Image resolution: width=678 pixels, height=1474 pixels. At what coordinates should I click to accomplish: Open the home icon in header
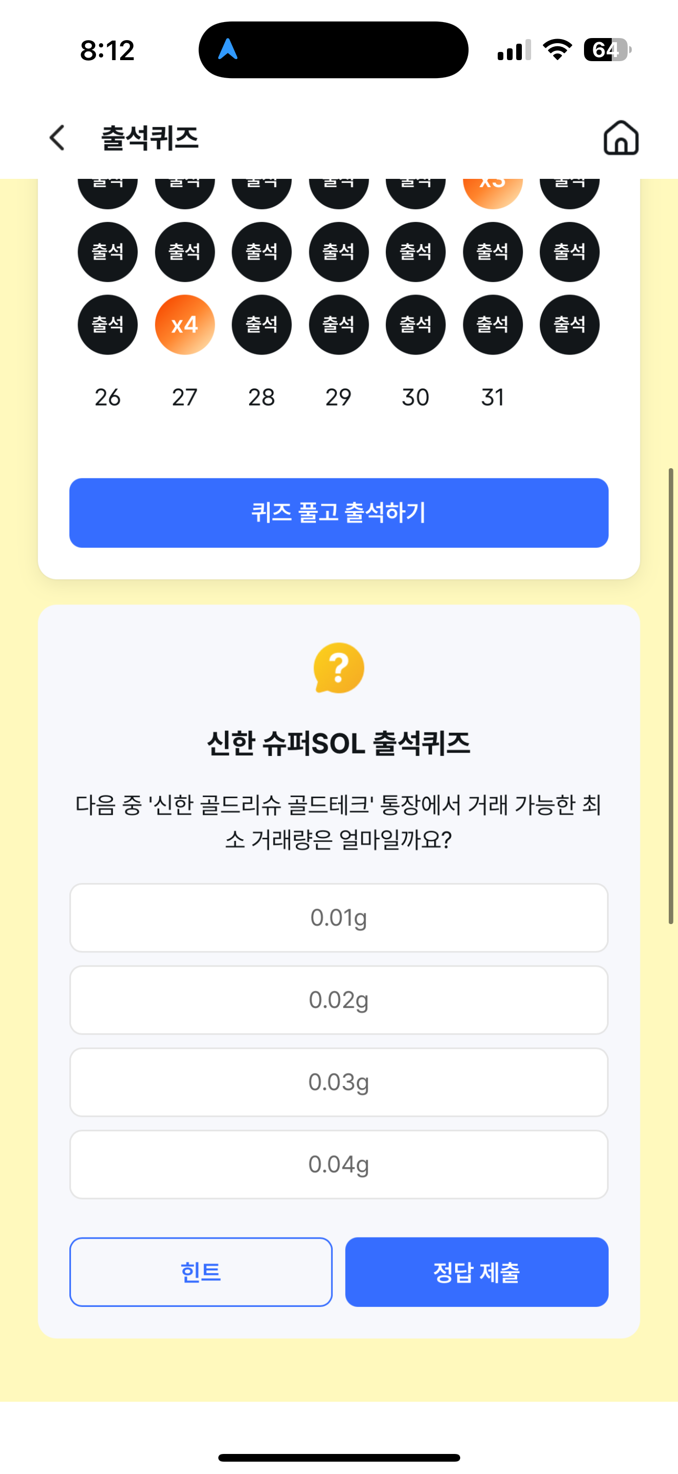[621, 138]
